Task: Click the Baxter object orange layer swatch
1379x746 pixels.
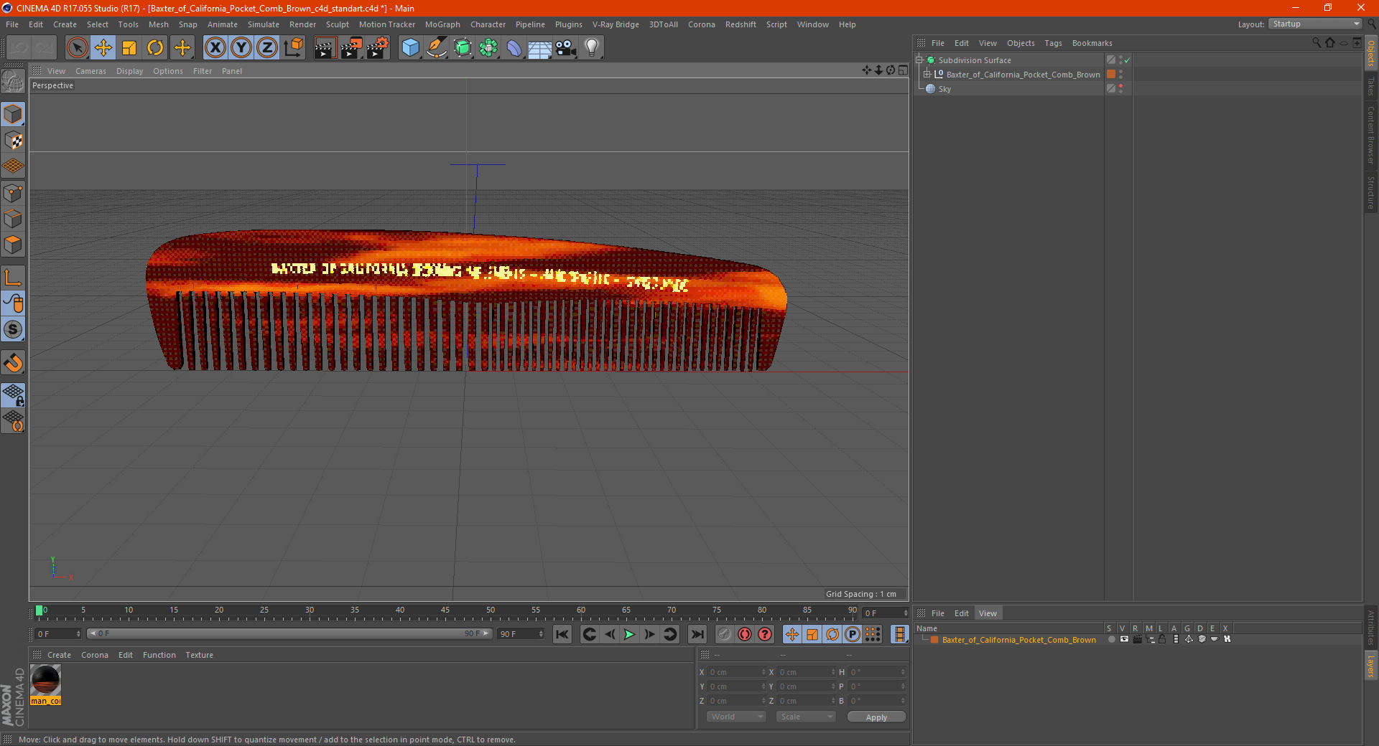Action: click(x=1111, y=74)
